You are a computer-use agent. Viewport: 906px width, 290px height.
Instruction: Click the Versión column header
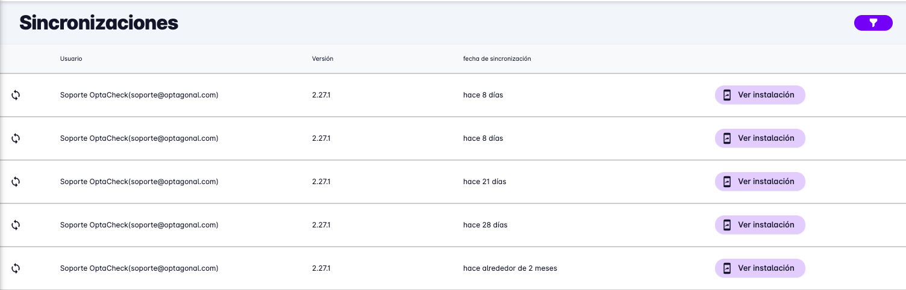coord(322,59)
